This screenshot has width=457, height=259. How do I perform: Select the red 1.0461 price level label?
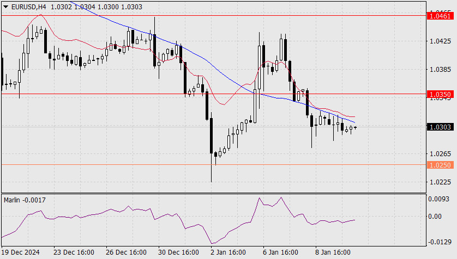pyautogui.click(x=440, y=16)
